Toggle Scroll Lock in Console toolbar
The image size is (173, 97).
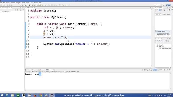152,70
